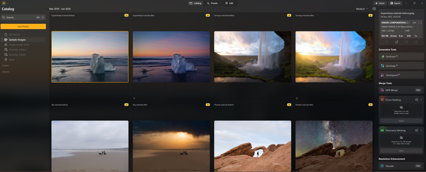Click sample badge on Sky tutorial after
Image resolution: width=426 pixels, height=172 pixels.
pos(208,105)
